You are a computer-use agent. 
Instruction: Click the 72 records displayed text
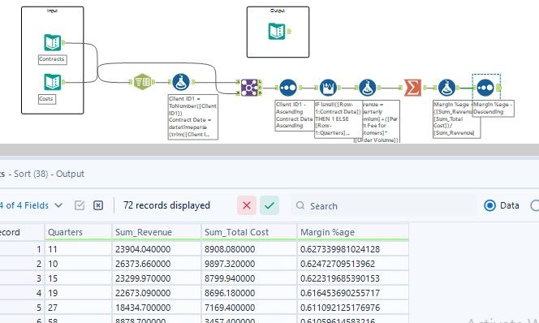(166, 205)
